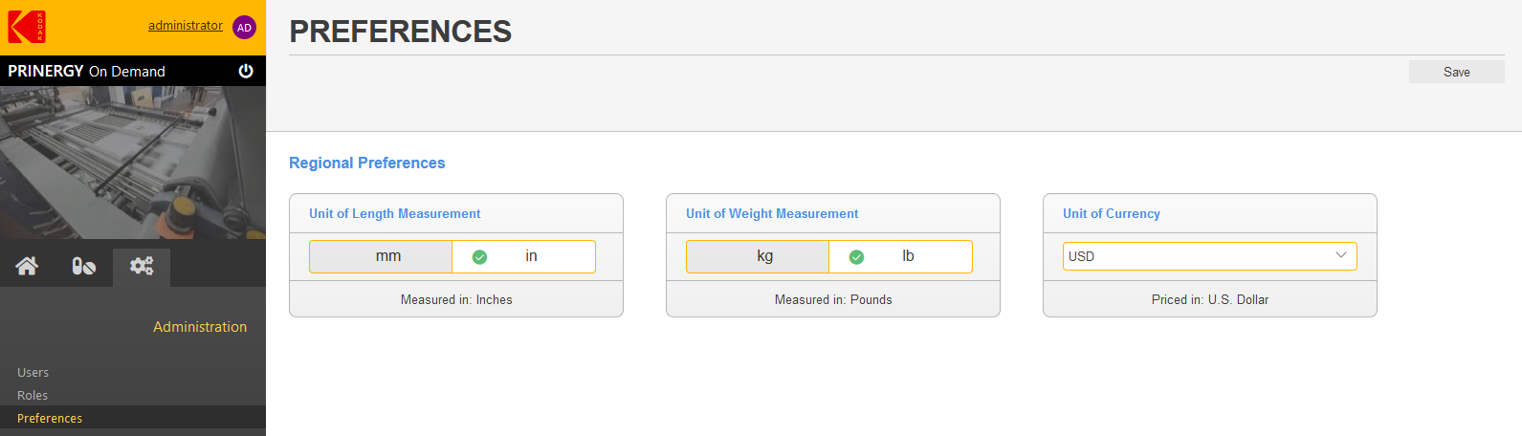Click the Kodak logo icon
Image resolution: width=1522 pixels, height=436 pixels.
click(27, 27)
